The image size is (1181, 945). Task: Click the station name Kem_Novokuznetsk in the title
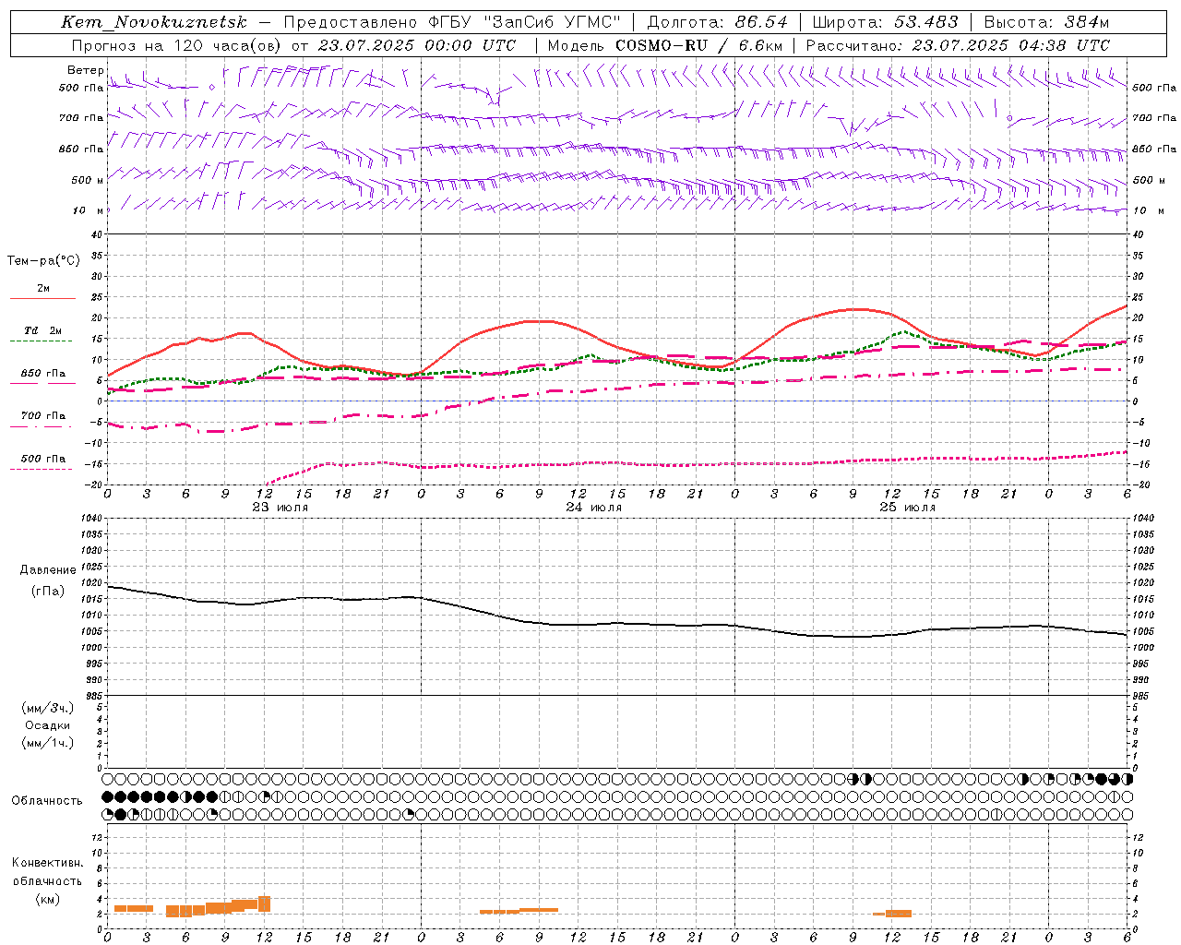pyautogui.click(x=155, y=22)
